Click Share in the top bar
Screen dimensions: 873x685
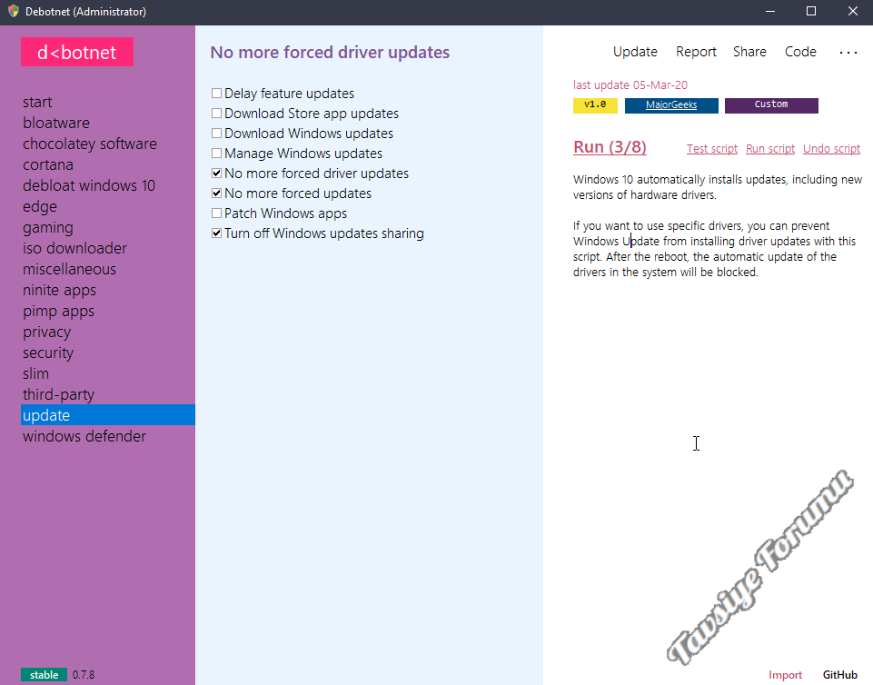(749, 52)
